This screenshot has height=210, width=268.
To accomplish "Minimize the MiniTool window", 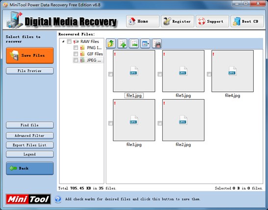I will pos(237,3).
